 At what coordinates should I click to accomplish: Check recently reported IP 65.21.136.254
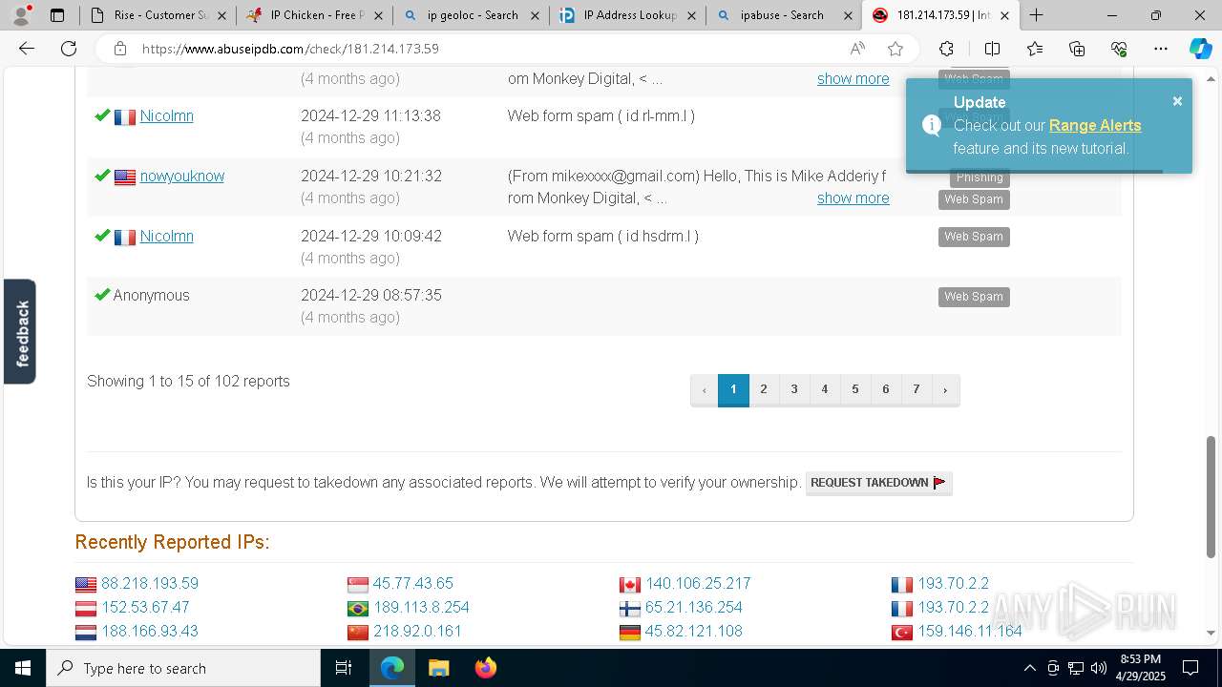pyautogui.click(x=693, y=607)
